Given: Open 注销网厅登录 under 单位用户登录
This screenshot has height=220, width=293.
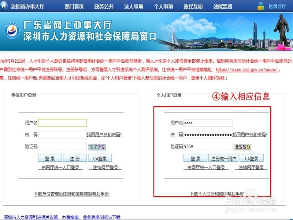Looking at the screenshot, I should pos(105,168).
